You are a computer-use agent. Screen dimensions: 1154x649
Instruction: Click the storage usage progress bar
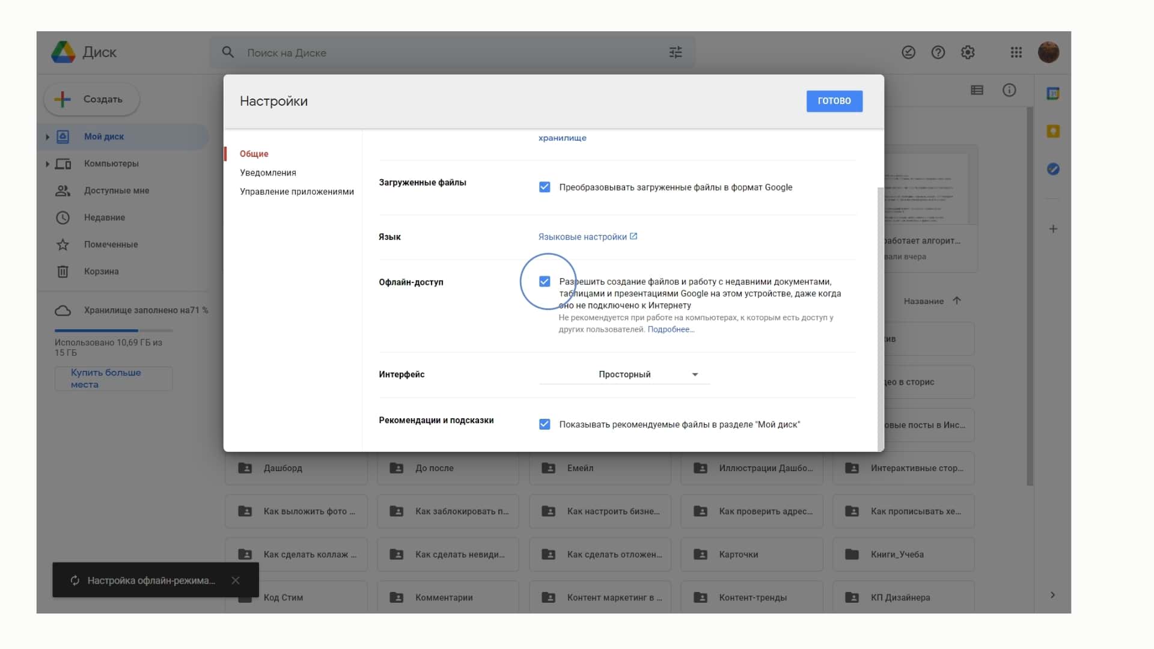pos(114,331)
